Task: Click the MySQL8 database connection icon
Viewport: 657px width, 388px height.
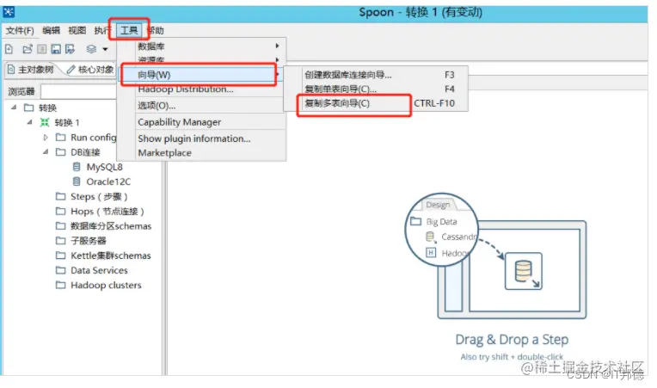Action: pos(77,167)
